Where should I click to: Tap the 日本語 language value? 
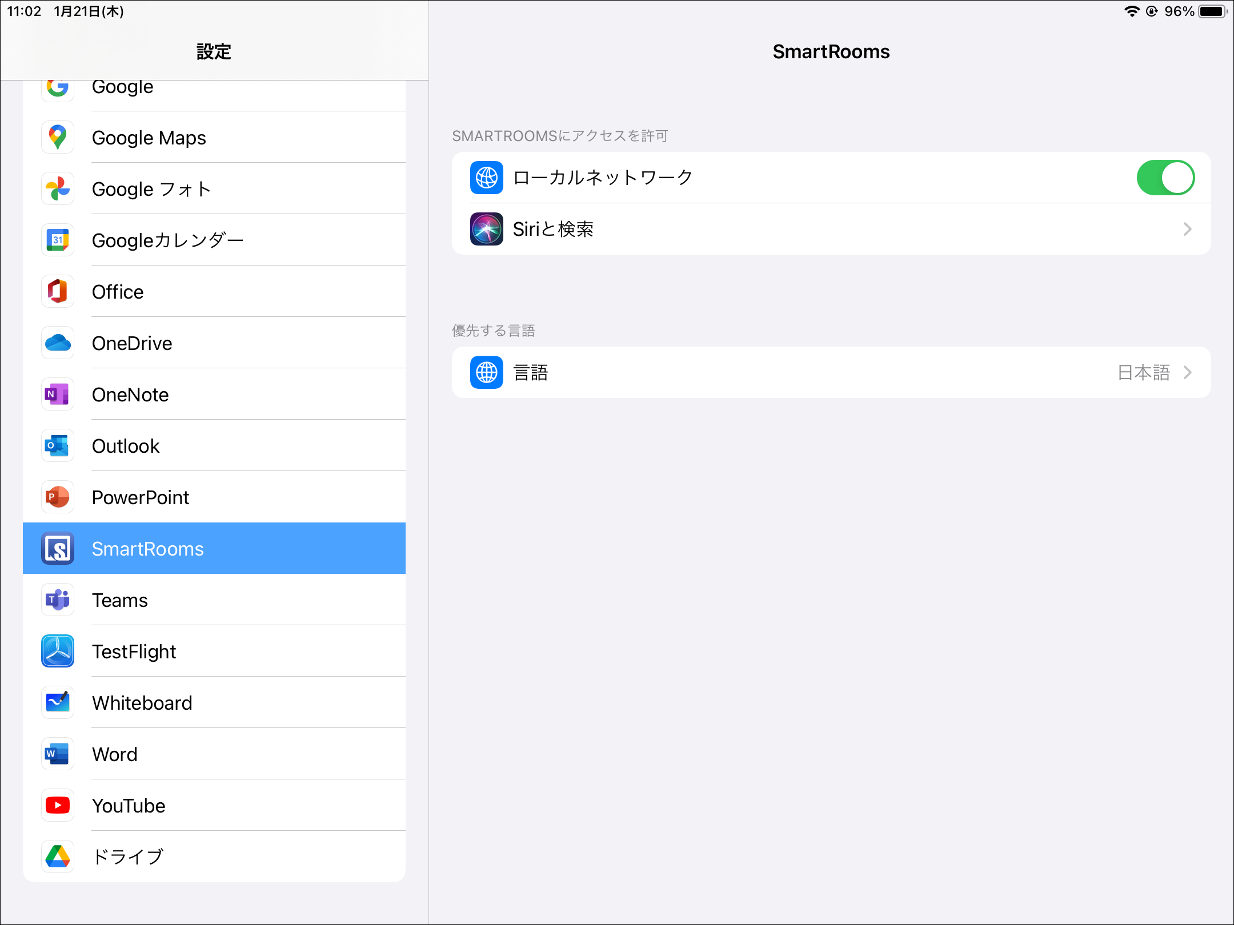[1143, 372]
